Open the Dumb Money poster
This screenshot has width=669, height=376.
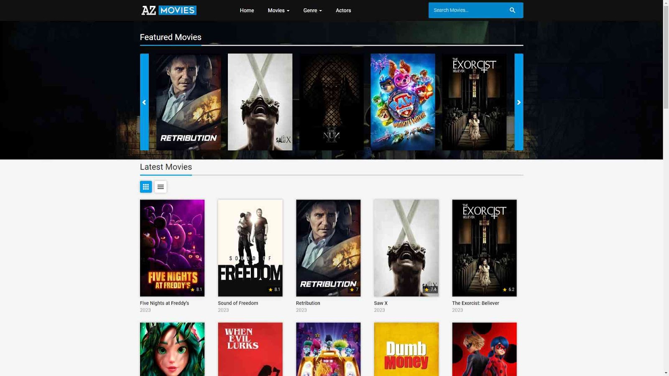pos(406,349)
